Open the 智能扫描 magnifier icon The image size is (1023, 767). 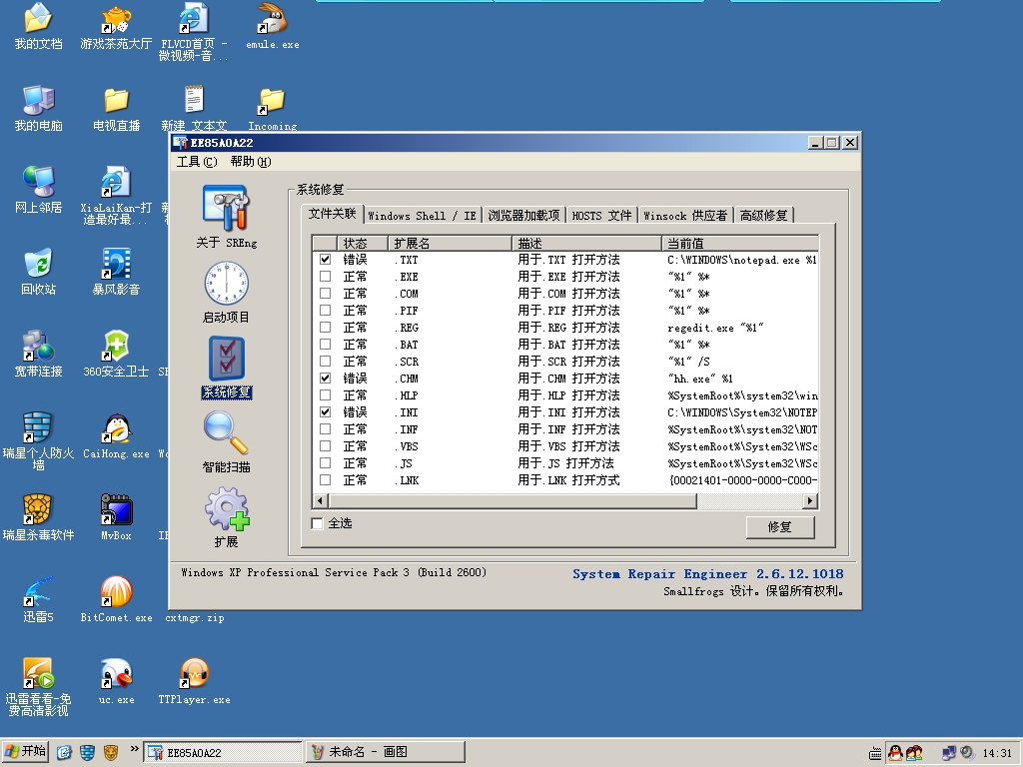click(226, 433)
